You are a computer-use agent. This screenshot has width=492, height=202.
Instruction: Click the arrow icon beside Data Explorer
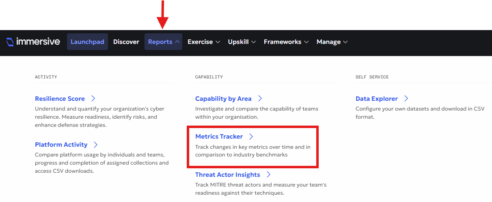coord(406,98)
